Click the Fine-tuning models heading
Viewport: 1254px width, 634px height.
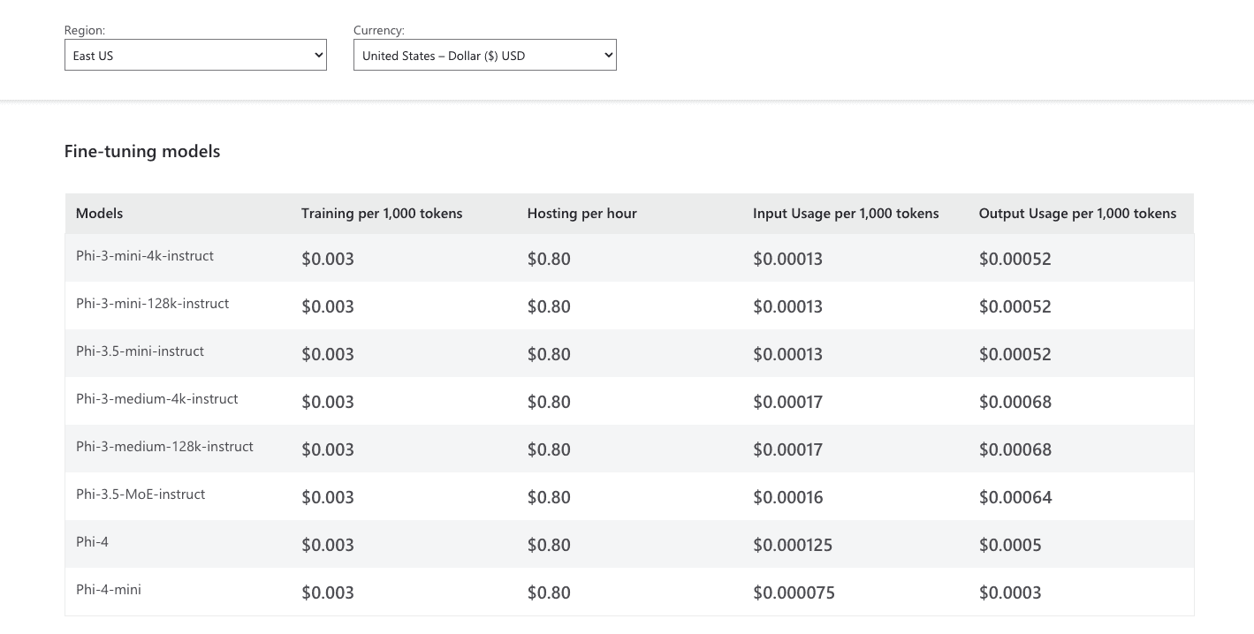click(142, 151)
